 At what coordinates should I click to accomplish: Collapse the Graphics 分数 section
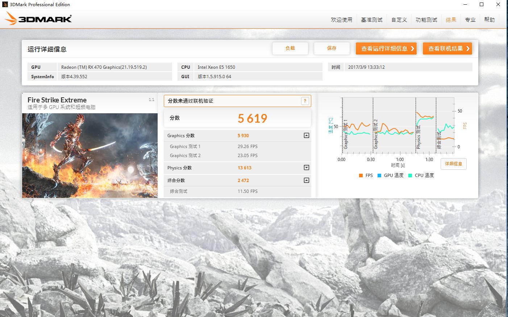click(307, 135)
